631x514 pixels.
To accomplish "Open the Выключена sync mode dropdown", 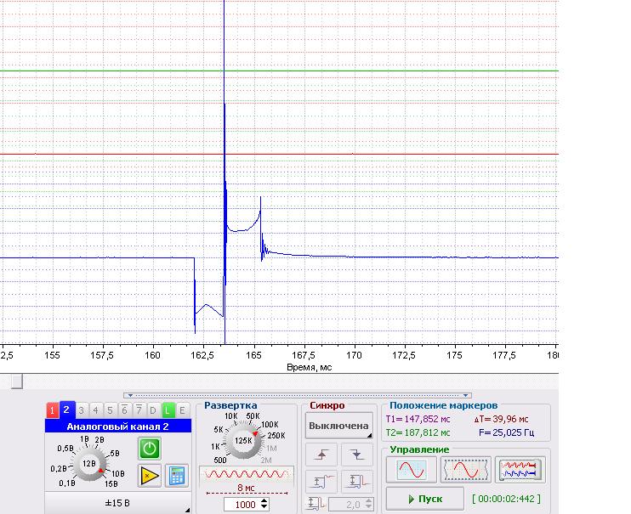I will click(338, 426).
